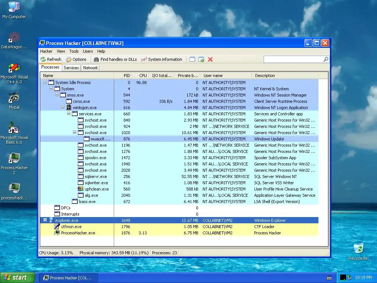Collapse the System Idle Process tree
The width and height of the screenshot is (377, 283).
click(45, 82)
